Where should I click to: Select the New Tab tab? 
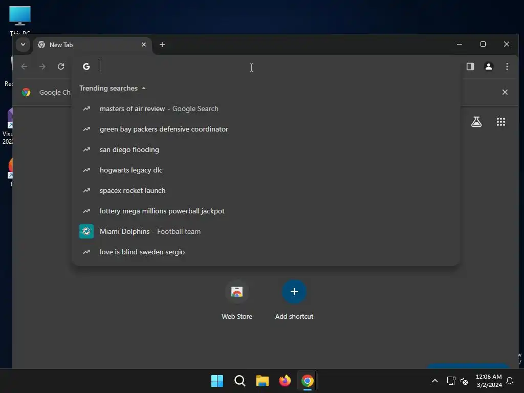(x=93, y=45)
